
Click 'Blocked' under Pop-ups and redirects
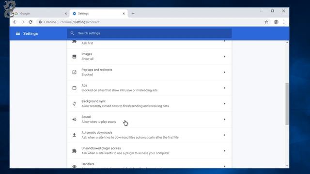tap(87, 74)
